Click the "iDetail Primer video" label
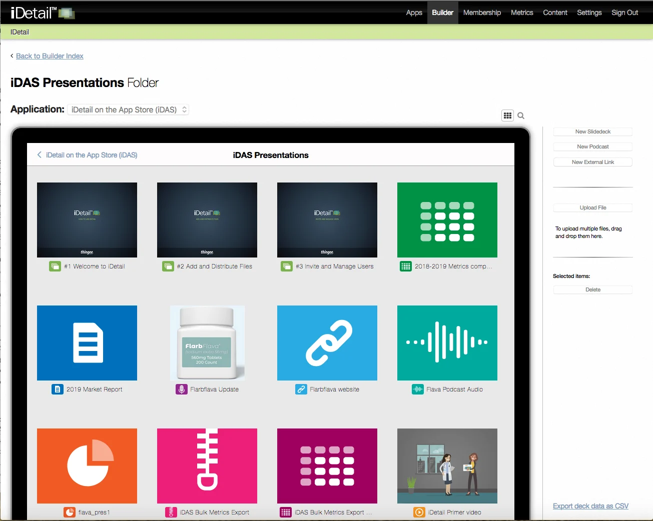 tap(455, 512)
